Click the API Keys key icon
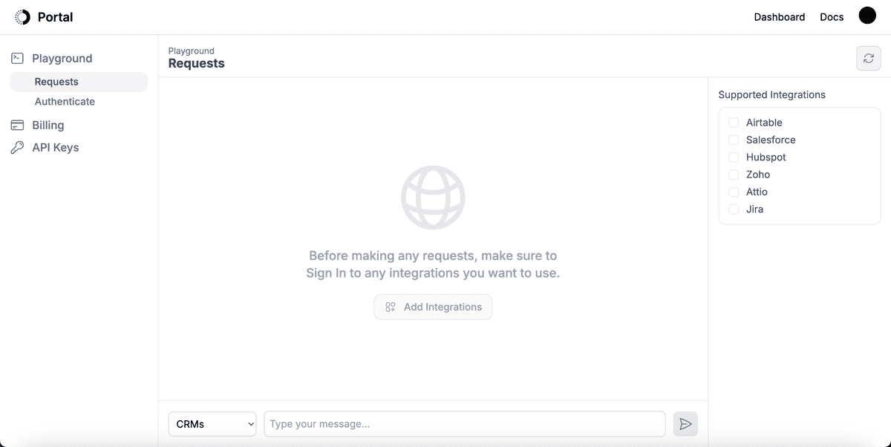This screenshot has height=447, width=891. (x=17, y=148)
